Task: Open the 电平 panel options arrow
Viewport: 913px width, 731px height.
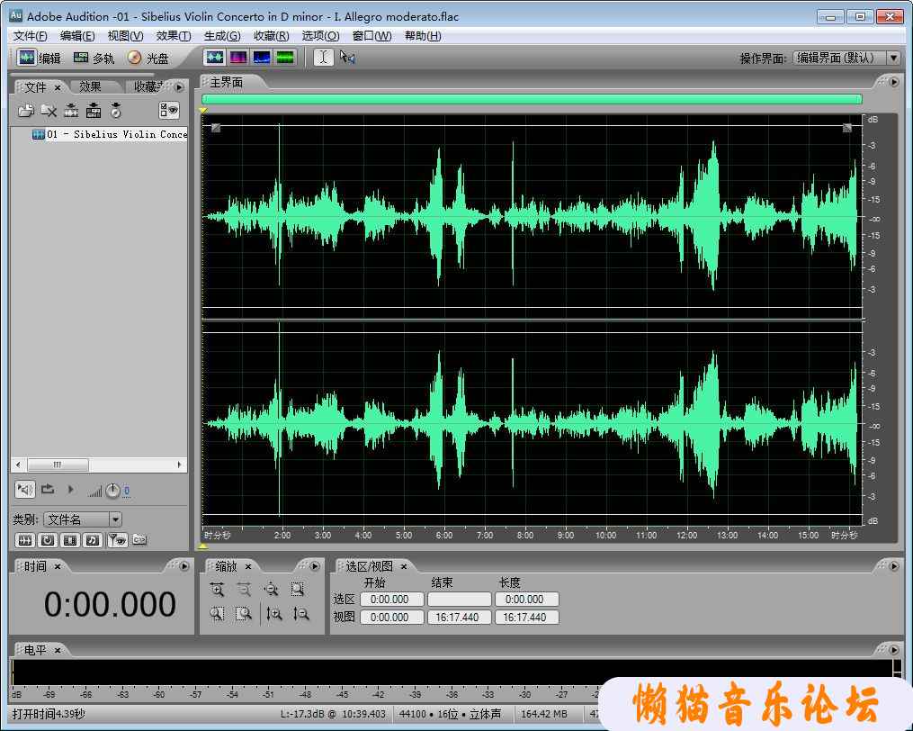Action: 894,649
